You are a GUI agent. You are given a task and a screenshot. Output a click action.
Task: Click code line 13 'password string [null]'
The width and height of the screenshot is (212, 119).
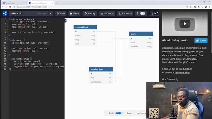[x=25, y=51]
